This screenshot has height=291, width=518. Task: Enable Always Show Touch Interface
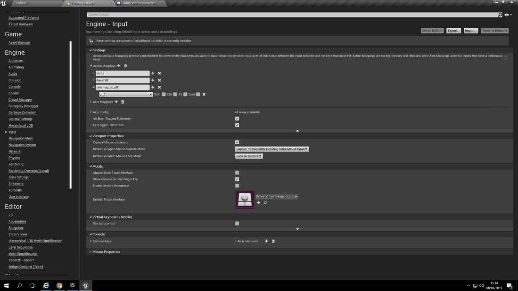point(237,173)
